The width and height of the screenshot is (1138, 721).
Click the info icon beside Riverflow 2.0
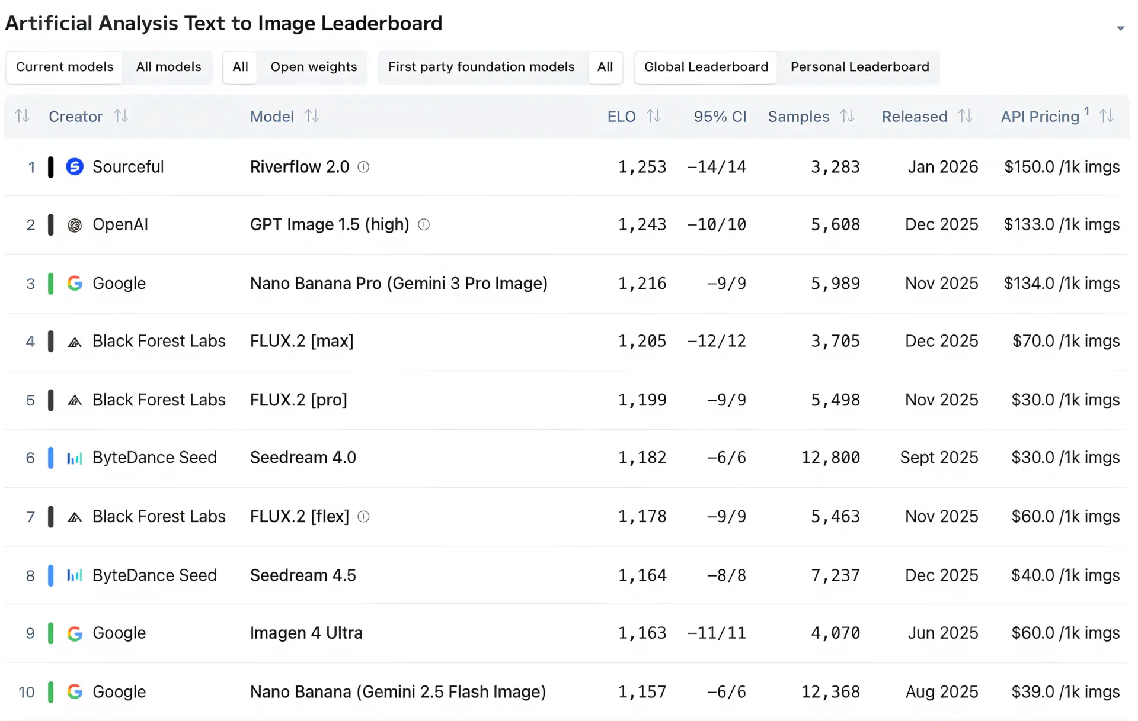[363, 167]
